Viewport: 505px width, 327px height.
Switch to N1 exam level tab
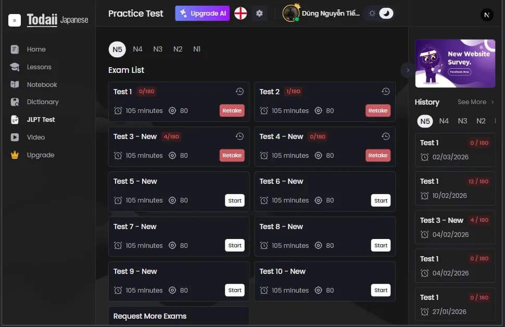(197, 49)
